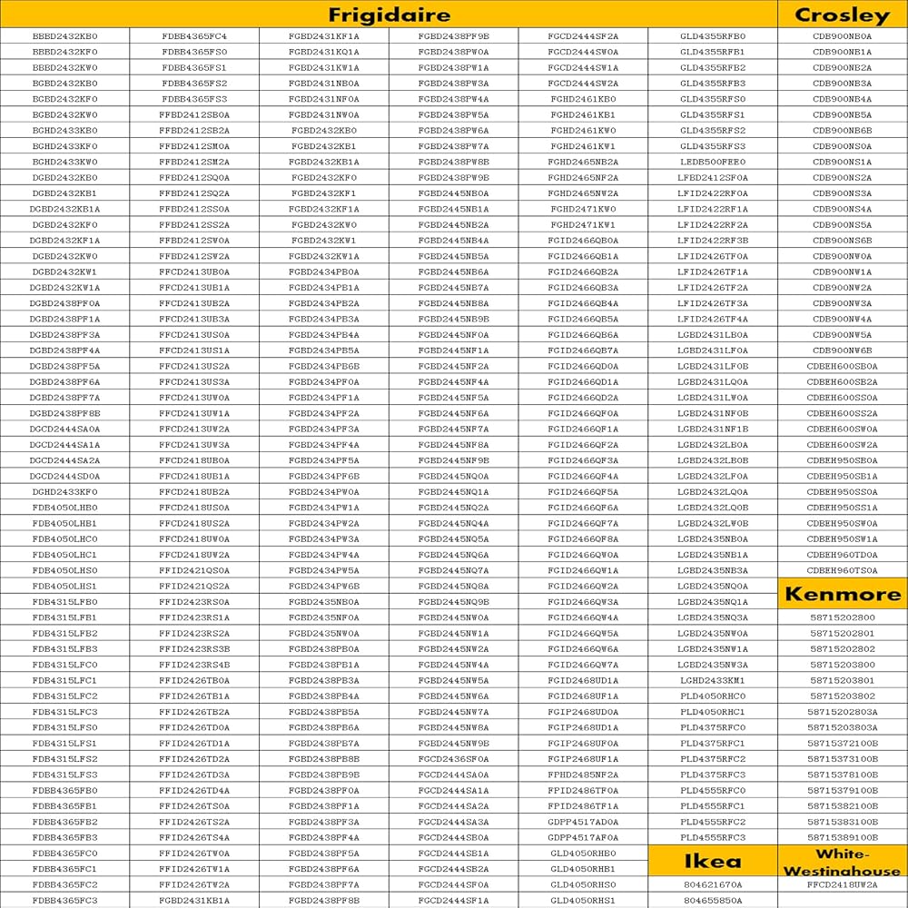
Task: Select Ikea model cell 804655850A
Action: coord(713,900)
